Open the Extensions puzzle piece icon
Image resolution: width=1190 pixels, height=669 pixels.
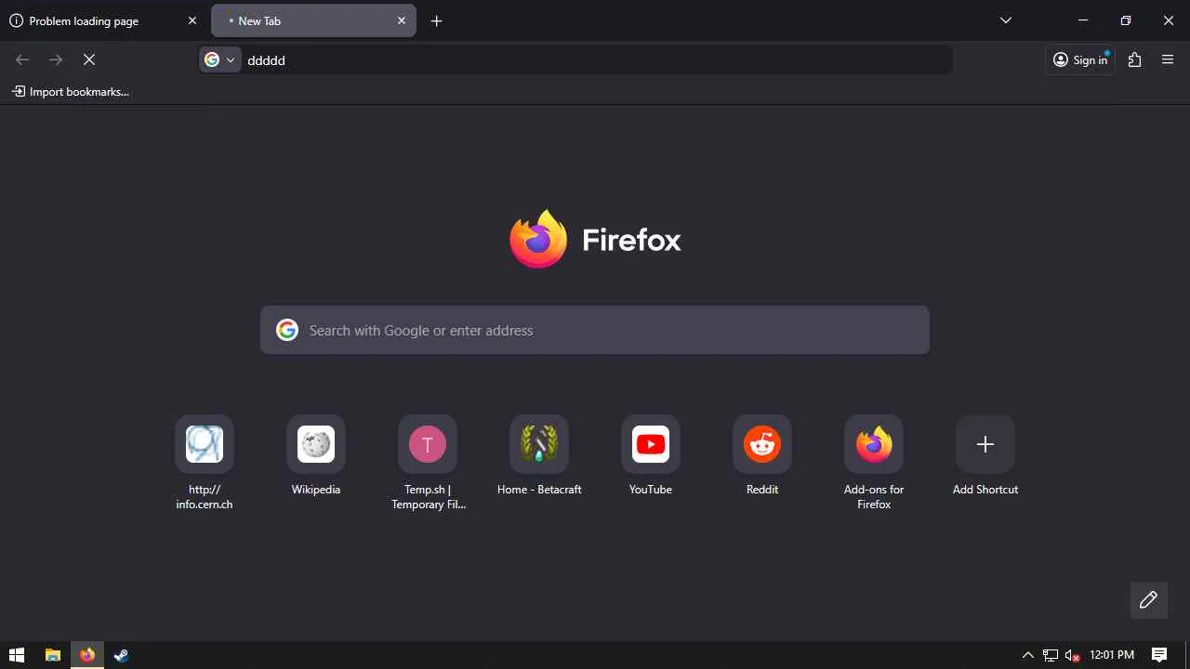[1134, 59]
